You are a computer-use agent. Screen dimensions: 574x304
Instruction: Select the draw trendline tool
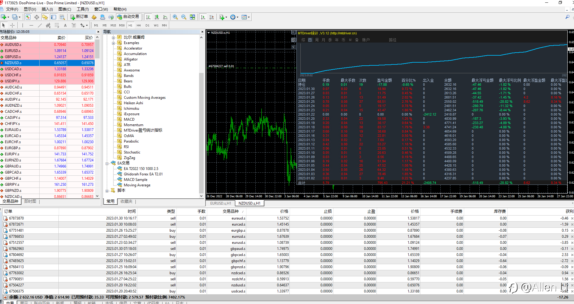[40, 25]
